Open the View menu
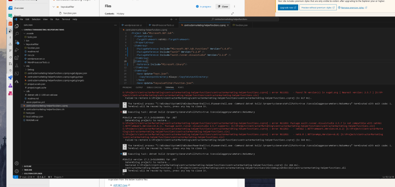395x187 pixels. coord(45,19)
